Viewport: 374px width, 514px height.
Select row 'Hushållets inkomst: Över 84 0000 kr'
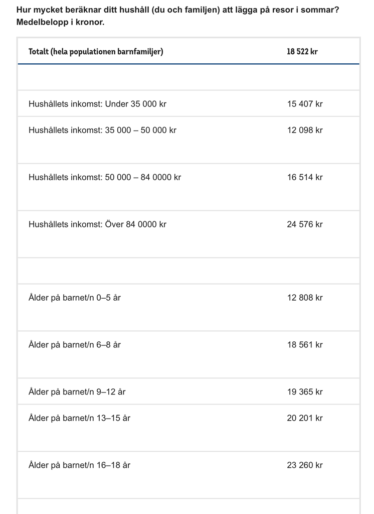pos(97,224)
